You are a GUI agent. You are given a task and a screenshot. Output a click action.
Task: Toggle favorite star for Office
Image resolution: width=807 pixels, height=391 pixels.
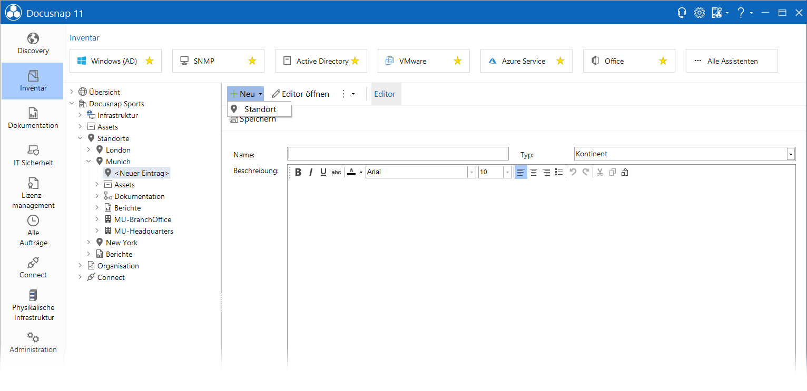[663, 61]
